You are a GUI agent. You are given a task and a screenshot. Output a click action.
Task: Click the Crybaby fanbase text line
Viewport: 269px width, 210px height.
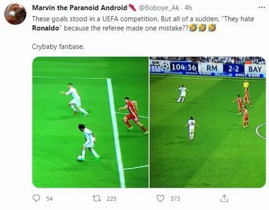click(x=58, y=47)
